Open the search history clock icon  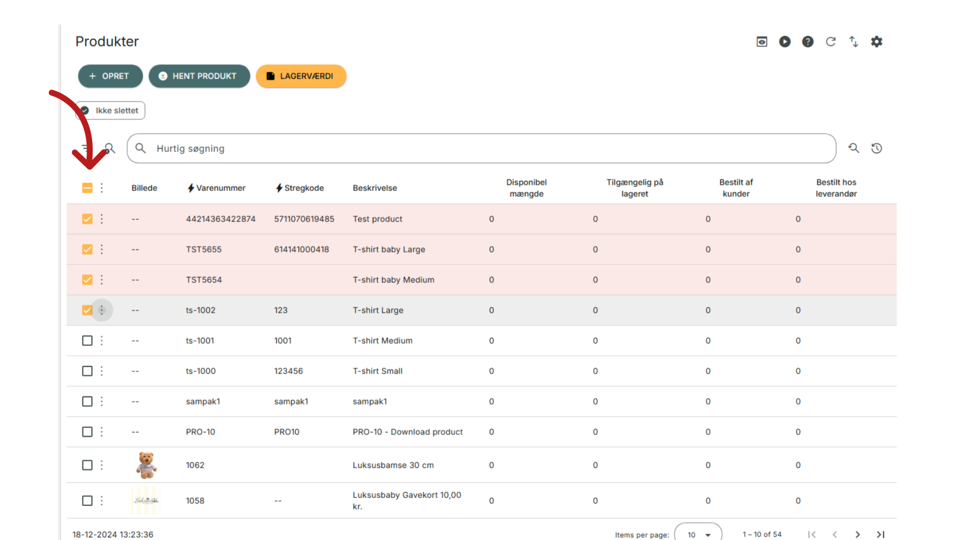(876, 148)
